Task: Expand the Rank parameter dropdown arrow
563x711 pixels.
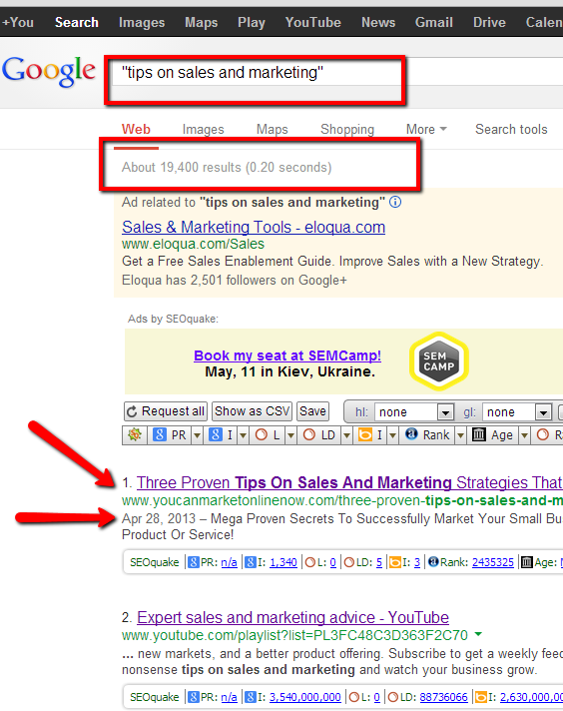Action: click(x=460, y=435)
